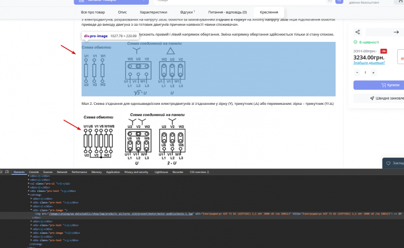Click the share icon above the price
Image resolution: width=404 pixels, height=248 pixels.
(x=358, y=32)
